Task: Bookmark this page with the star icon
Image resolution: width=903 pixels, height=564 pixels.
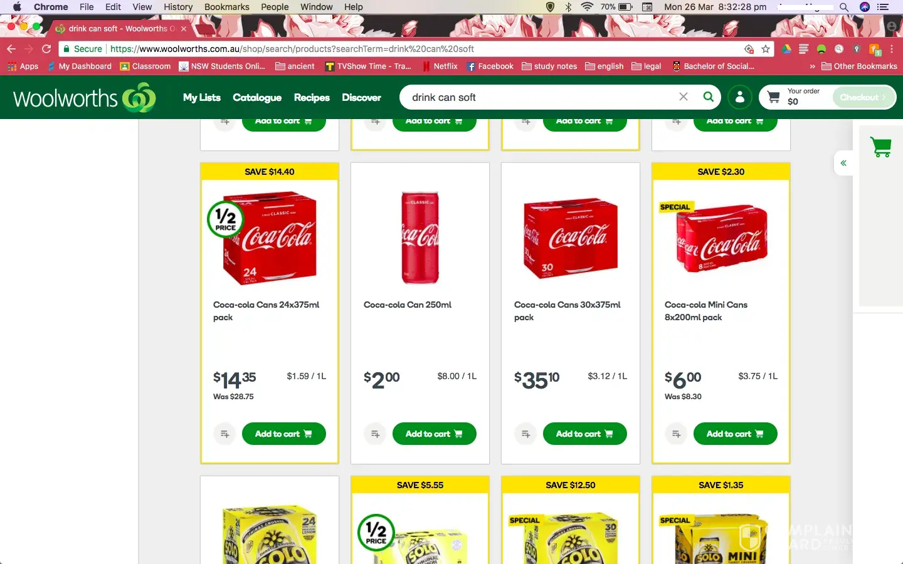Action: point(766,49)
